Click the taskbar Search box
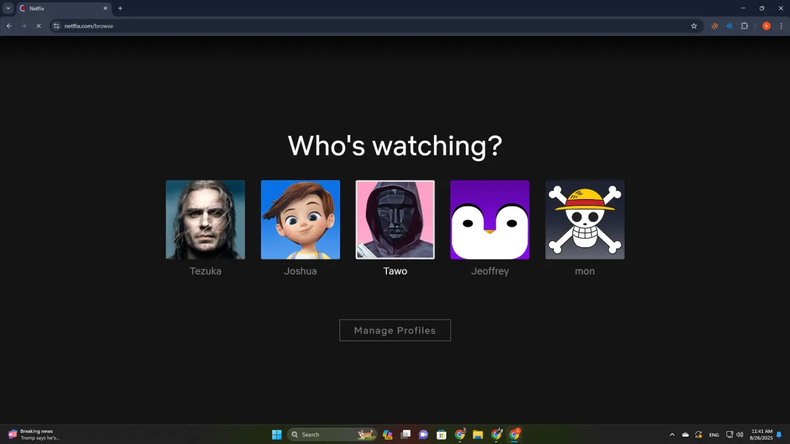Viewport: 790px width, 444px height. [332, 434]
